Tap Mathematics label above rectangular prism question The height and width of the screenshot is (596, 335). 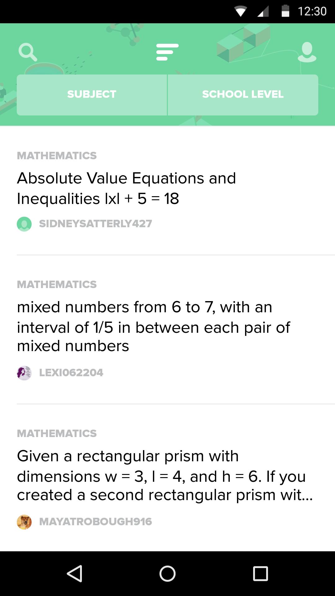pyautogui.click(x=57, y=434)
